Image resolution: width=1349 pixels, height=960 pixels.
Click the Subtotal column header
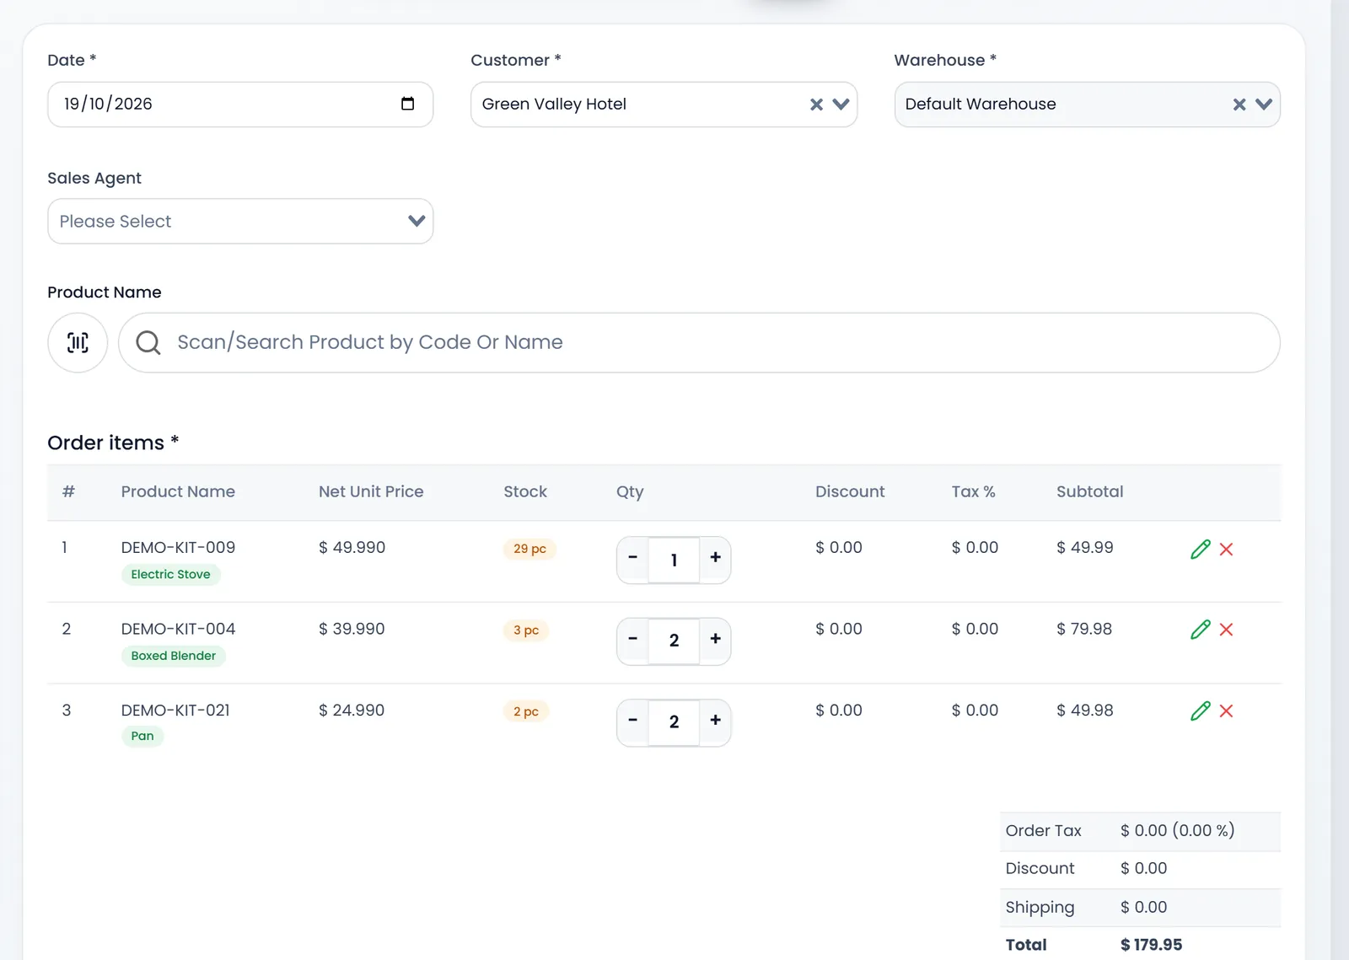(x=1089, y=491)
